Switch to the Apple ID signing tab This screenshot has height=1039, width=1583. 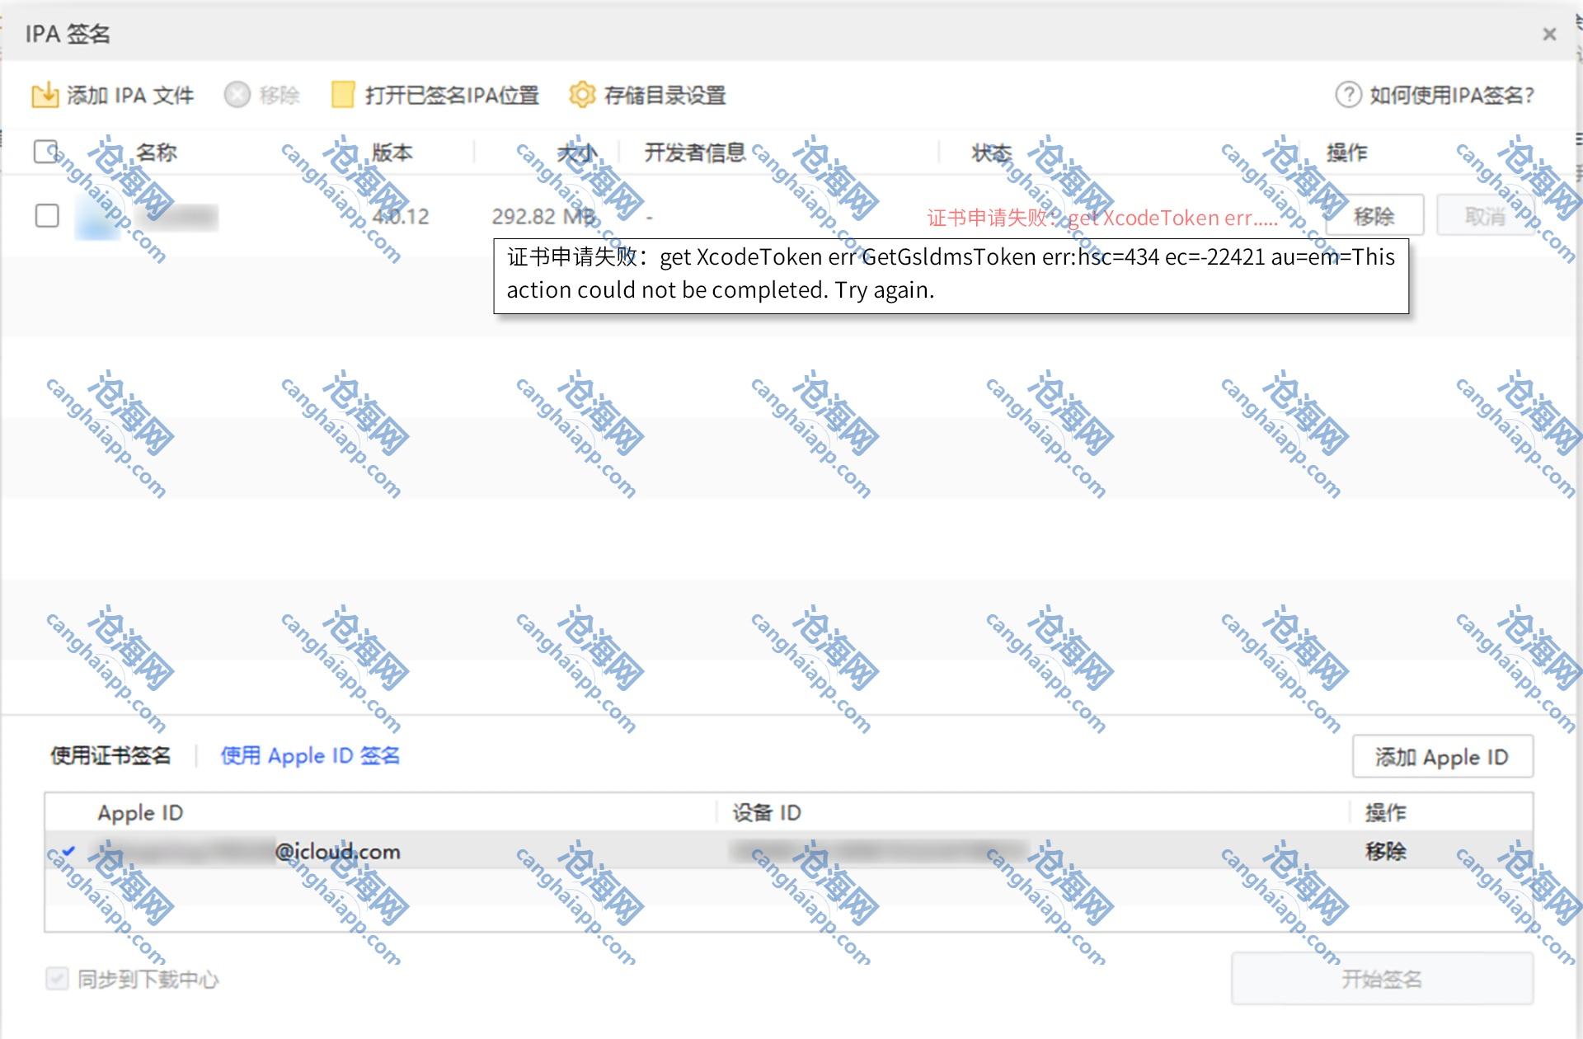coord(310,755)
